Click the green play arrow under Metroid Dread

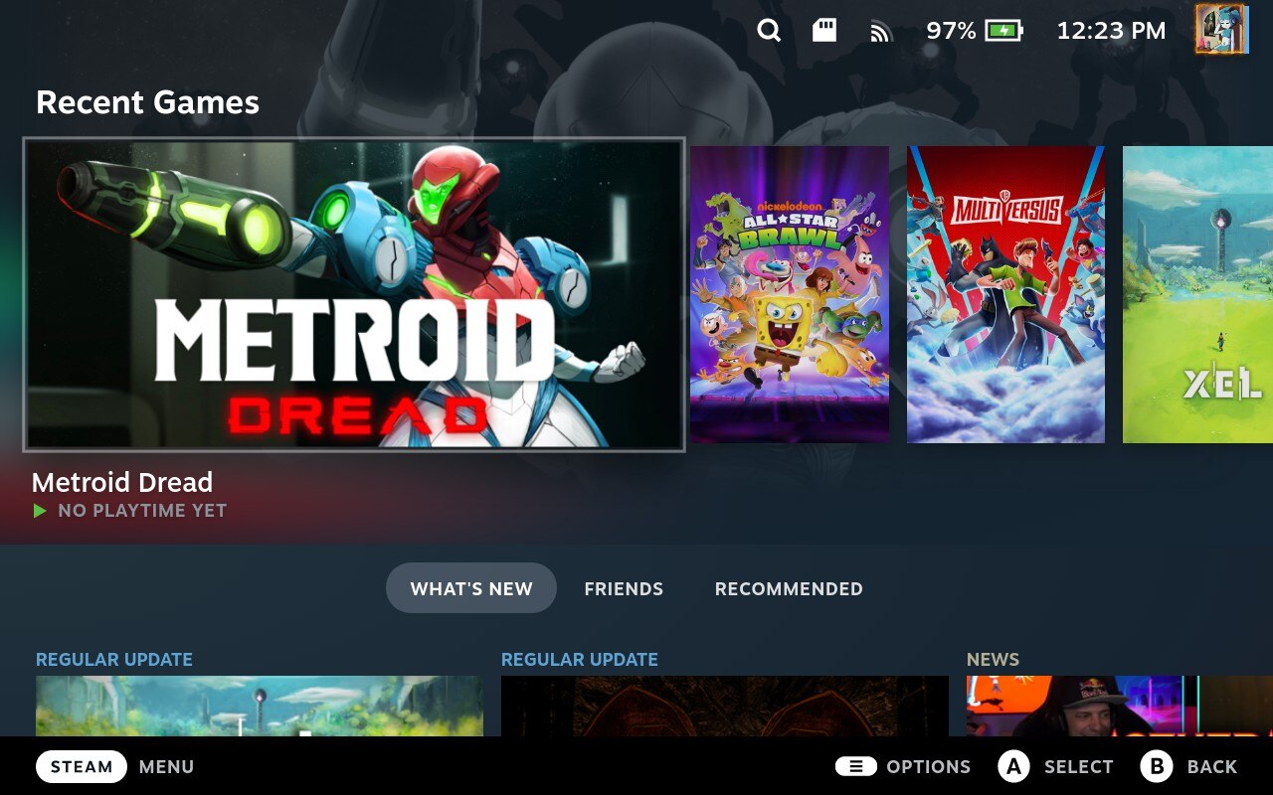coord(40,511)
